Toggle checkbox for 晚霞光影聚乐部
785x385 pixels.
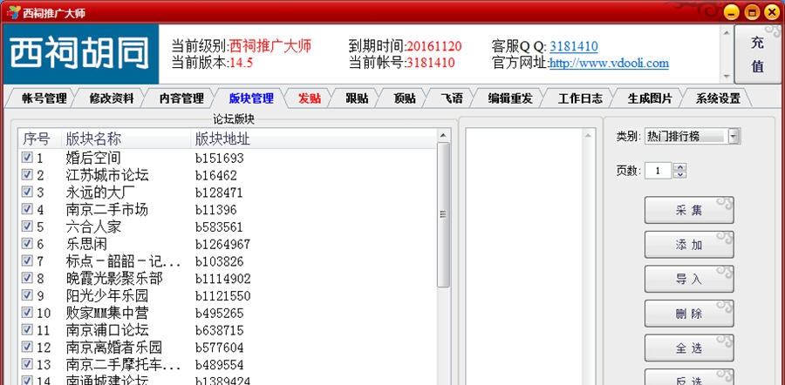27,278
